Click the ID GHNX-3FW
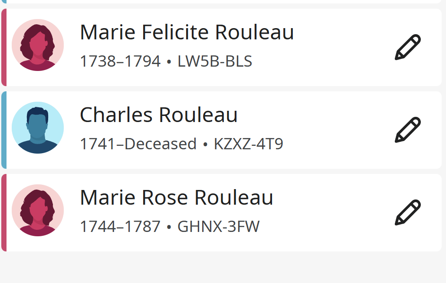Image resolution: width=446 pixels, height=283 pixels. [219, 227]
